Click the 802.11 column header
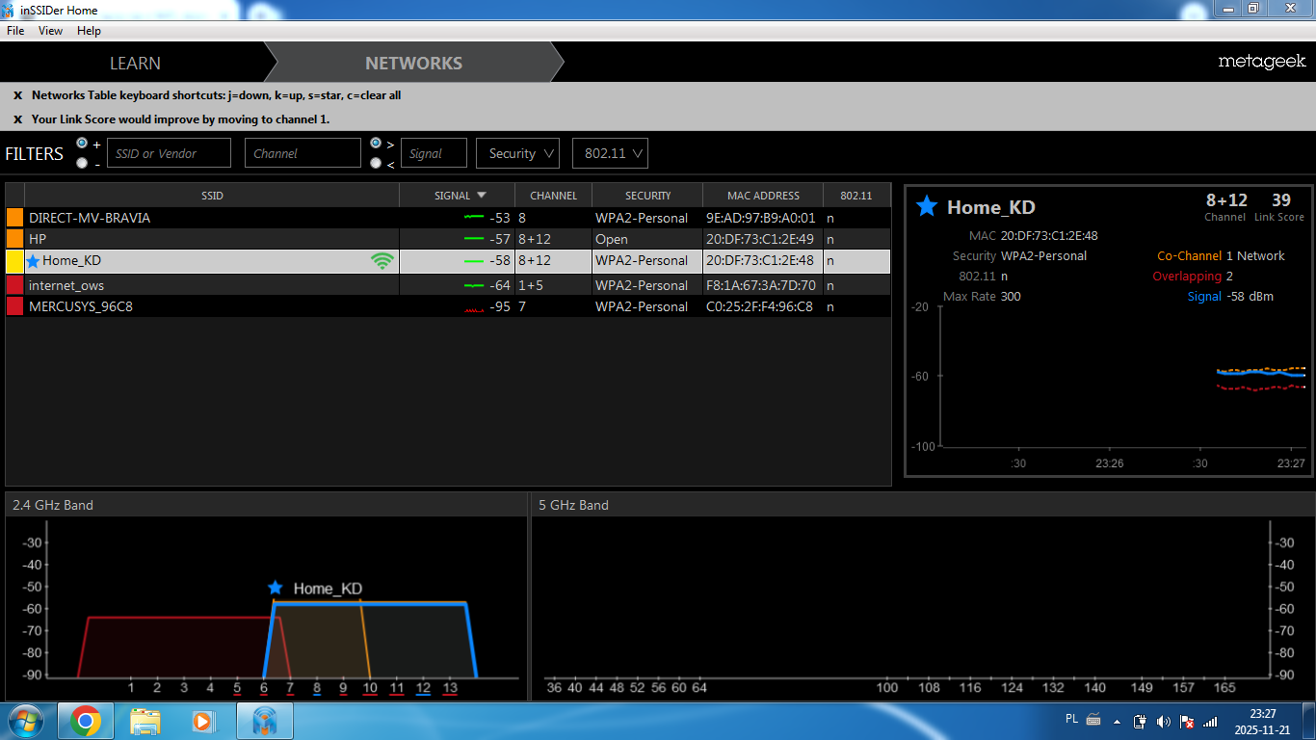This screenshot has height=740, width=1316. pos(855,195)
